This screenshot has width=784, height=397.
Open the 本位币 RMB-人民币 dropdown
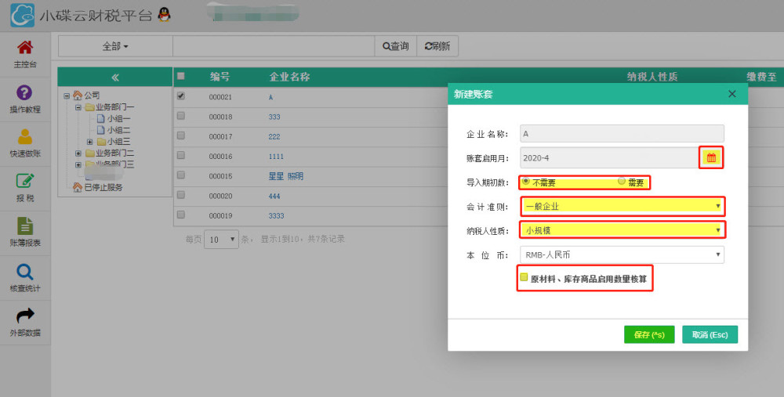622,254
